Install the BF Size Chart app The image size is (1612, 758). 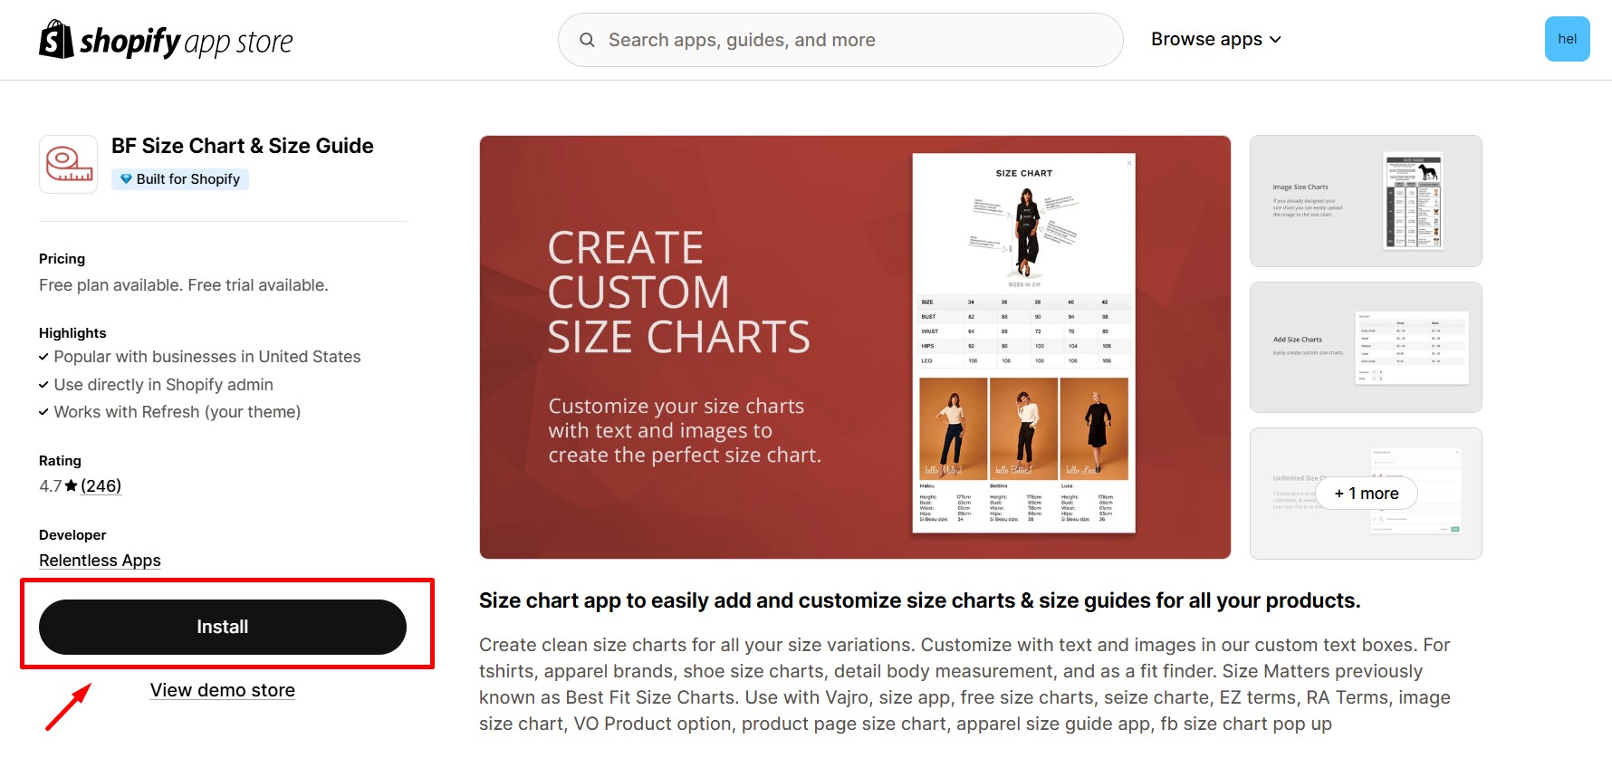(222, 625)
